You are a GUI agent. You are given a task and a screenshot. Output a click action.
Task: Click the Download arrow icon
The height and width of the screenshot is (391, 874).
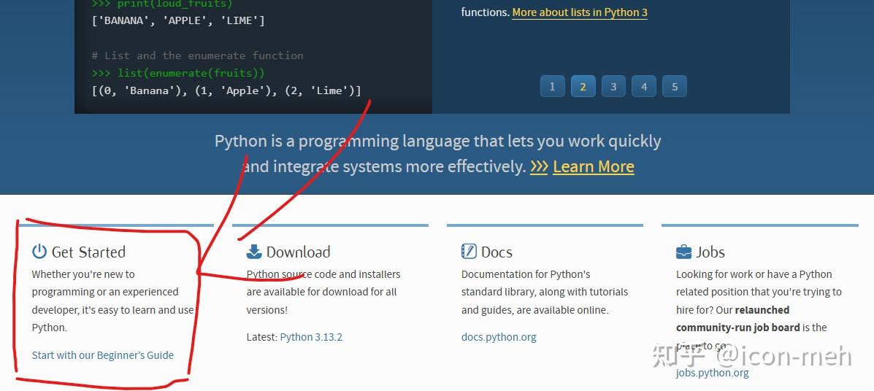254,252
